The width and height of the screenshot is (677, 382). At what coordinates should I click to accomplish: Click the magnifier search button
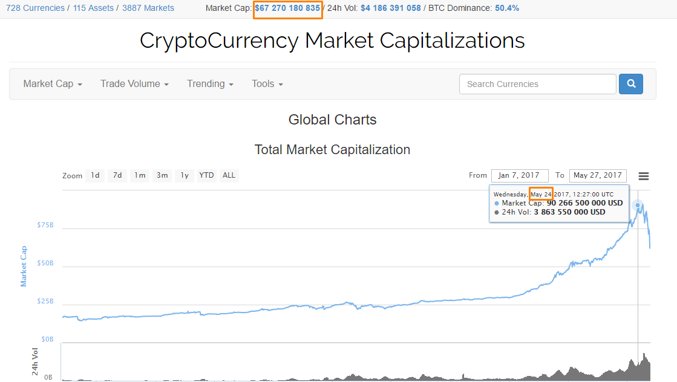click(630, 84)
